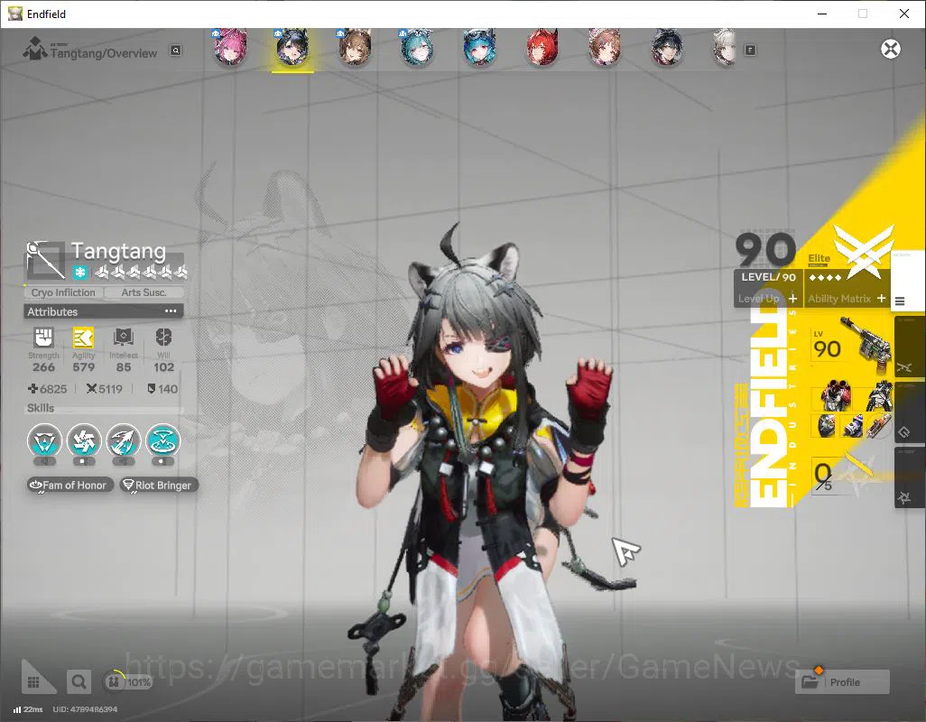Select the black-haired operator portrait
926x722 pixels.
667,47
